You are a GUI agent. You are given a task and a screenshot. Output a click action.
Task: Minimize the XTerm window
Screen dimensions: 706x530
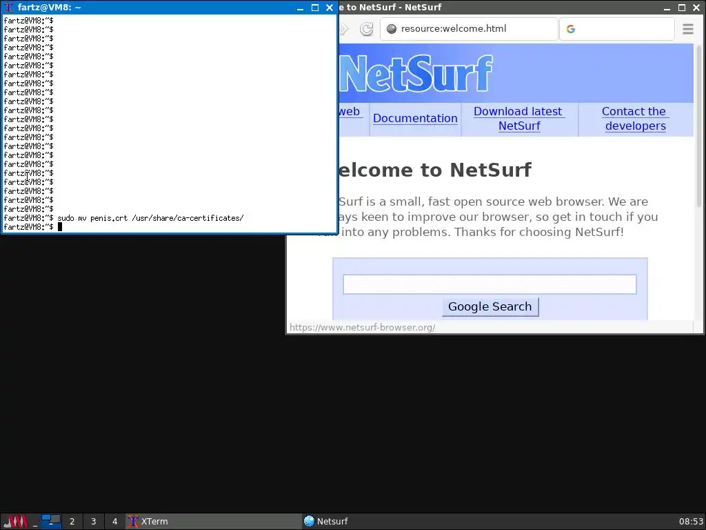[x=300, y=8]
